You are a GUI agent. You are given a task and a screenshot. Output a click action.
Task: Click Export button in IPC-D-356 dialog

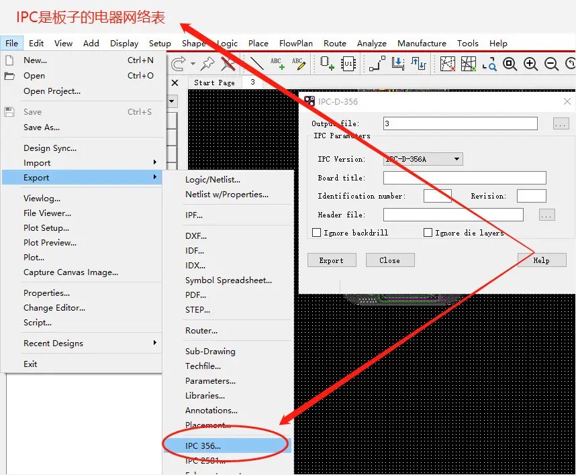coord(332,260)
